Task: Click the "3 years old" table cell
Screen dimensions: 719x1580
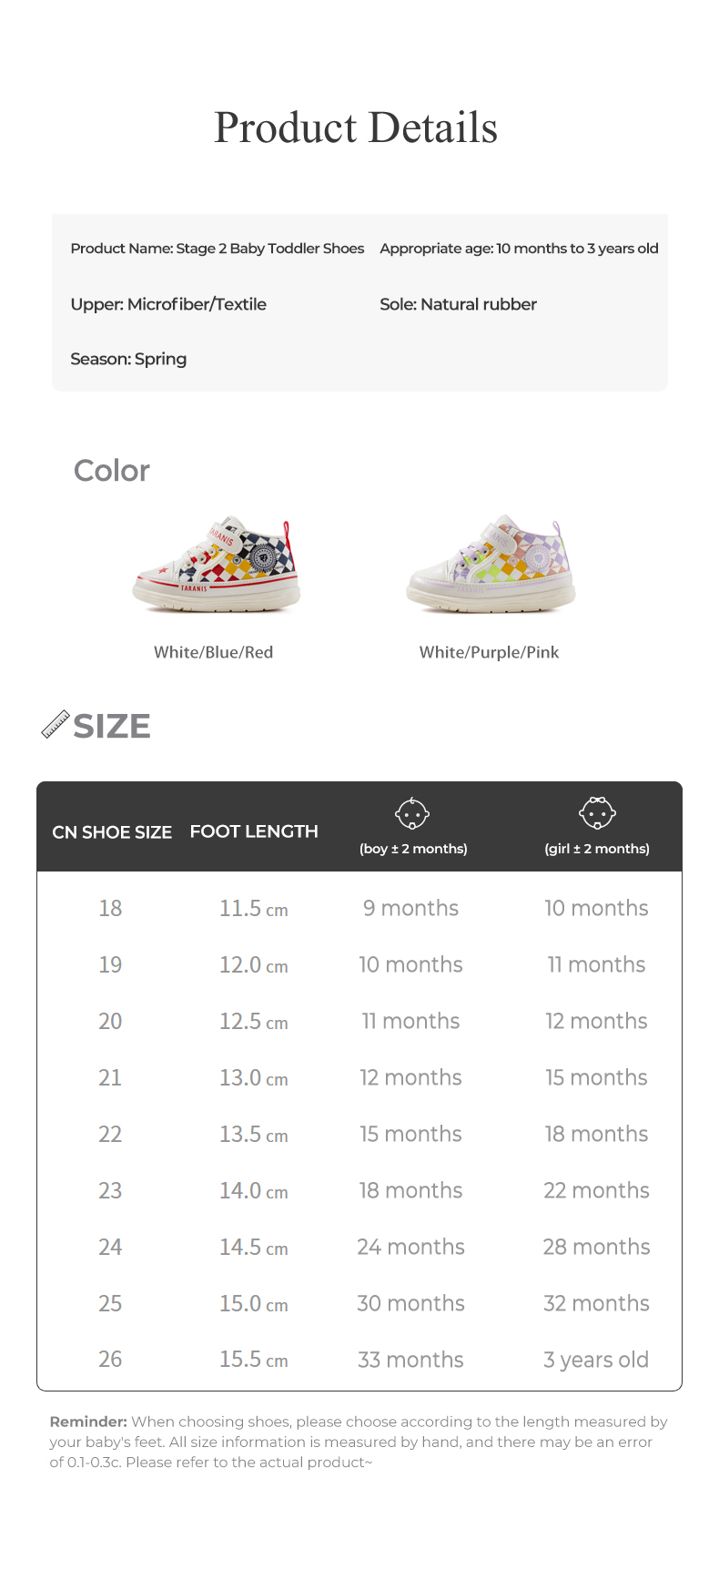Action: pyautogui.click(x=596, y=1360)
